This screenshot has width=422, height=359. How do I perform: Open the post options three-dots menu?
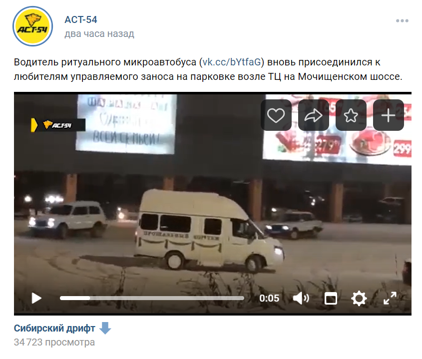[402, 21]
